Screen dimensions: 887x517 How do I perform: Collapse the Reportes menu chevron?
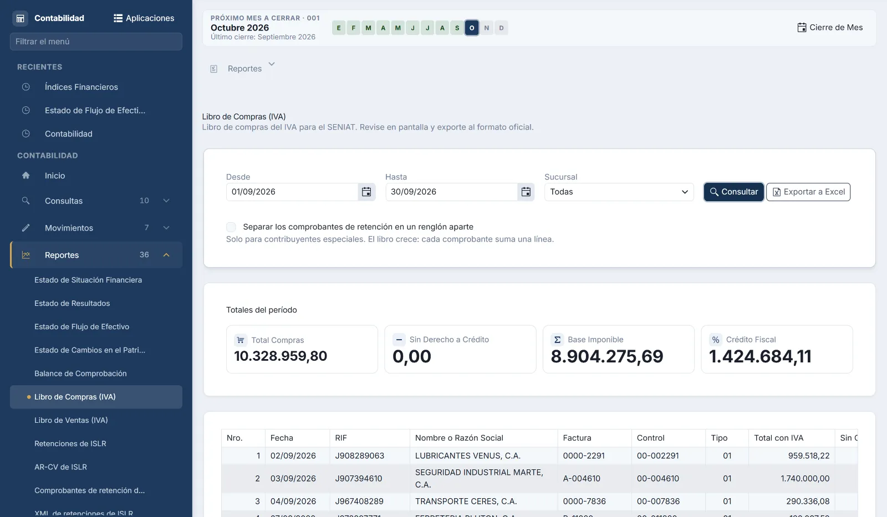pos(166,255)
